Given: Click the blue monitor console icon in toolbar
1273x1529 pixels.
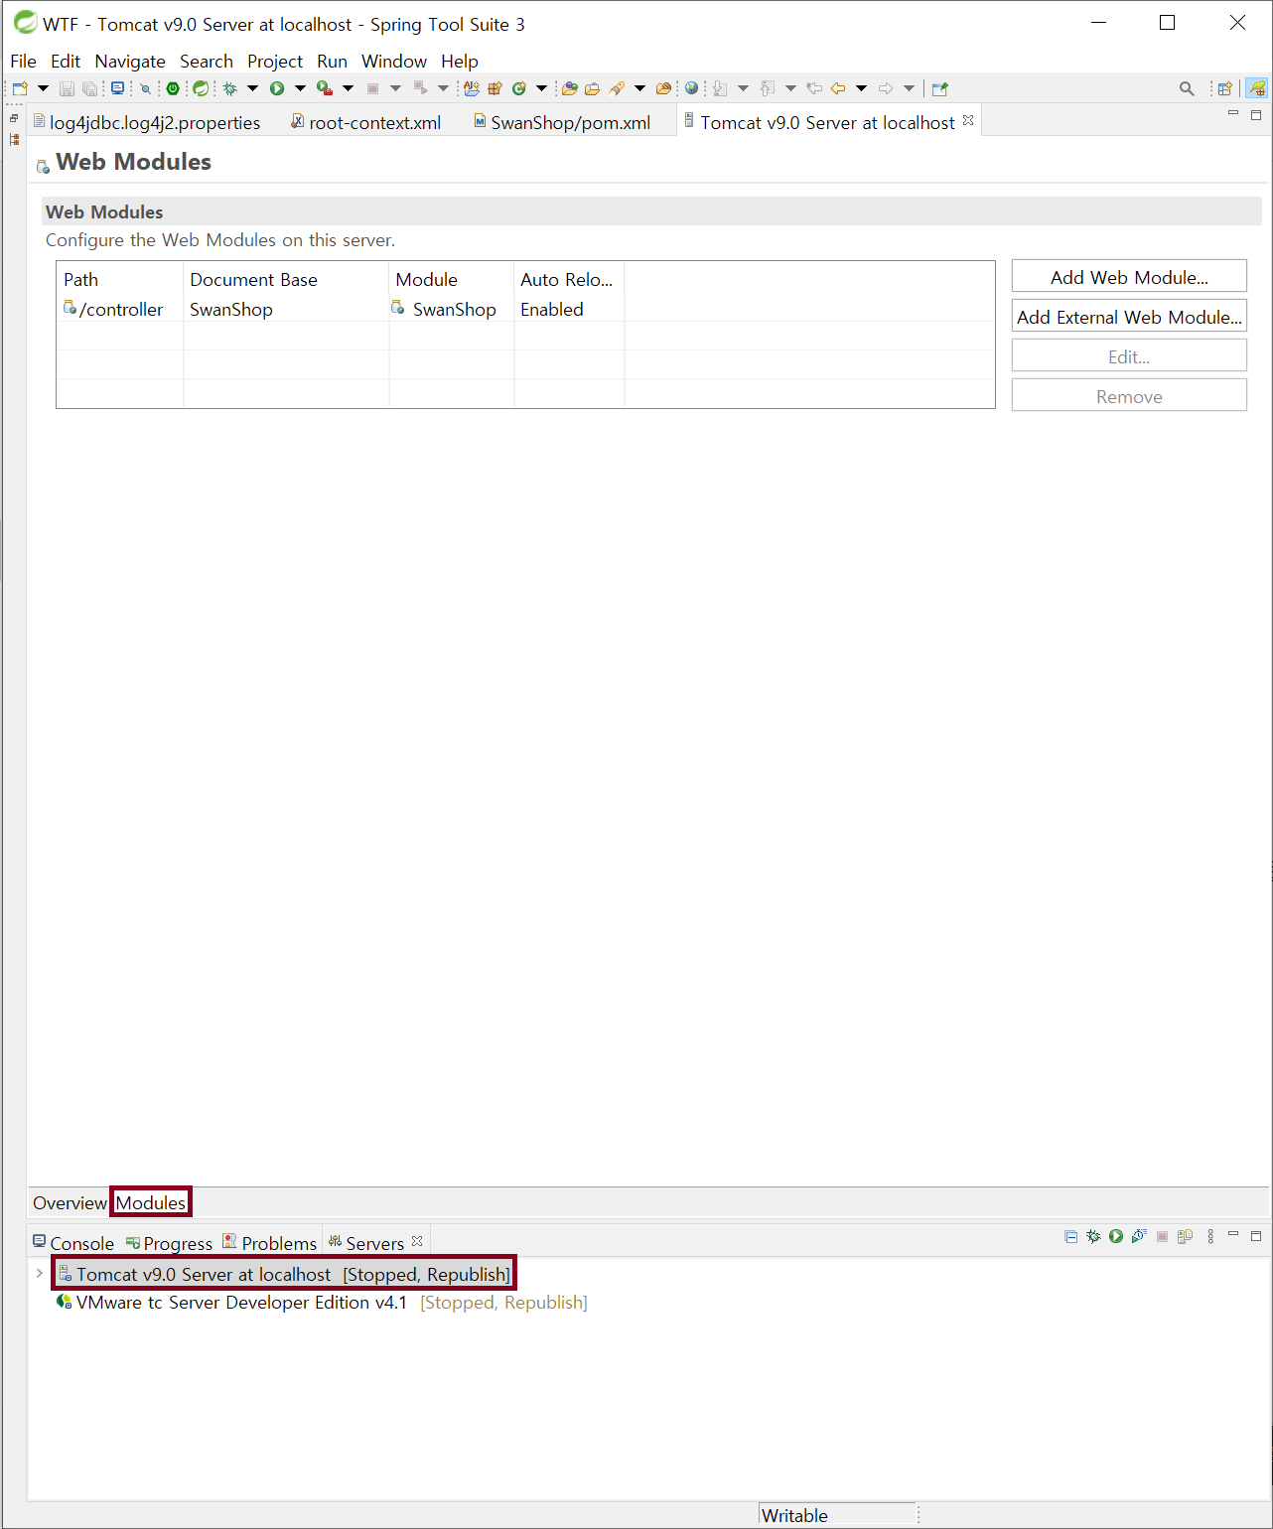Looking at the screenshot, I should (117, 88).
